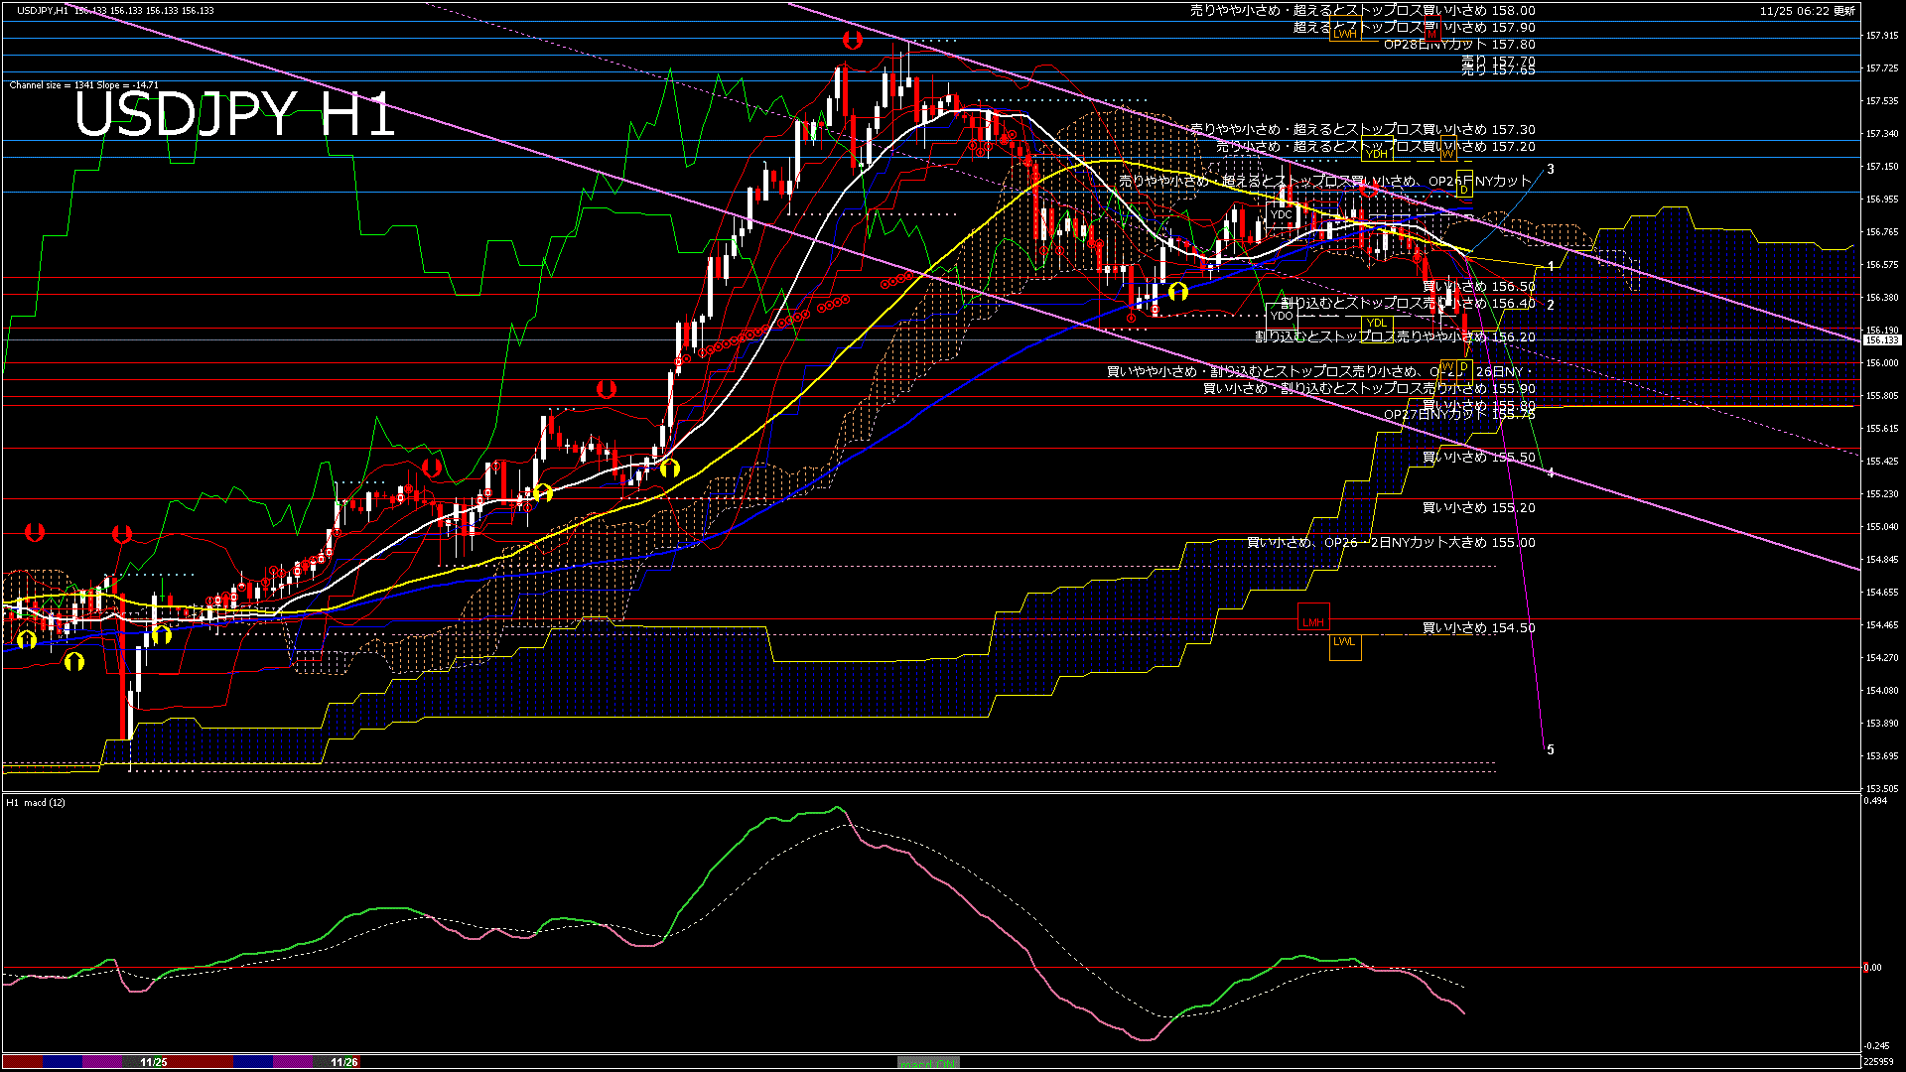Viewport: 1906px width, 1072px height.
Task: Click the 11/26 date marker on the timeline
Action: 343,1062
